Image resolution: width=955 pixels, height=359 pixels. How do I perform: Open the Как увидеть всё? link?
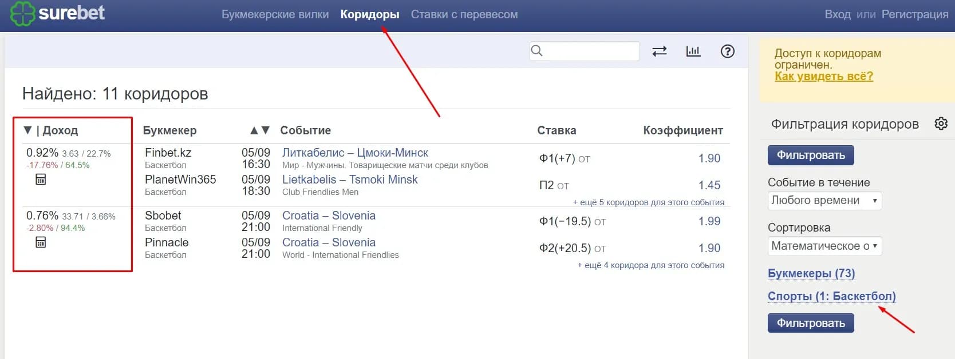[x=823, y=76]
